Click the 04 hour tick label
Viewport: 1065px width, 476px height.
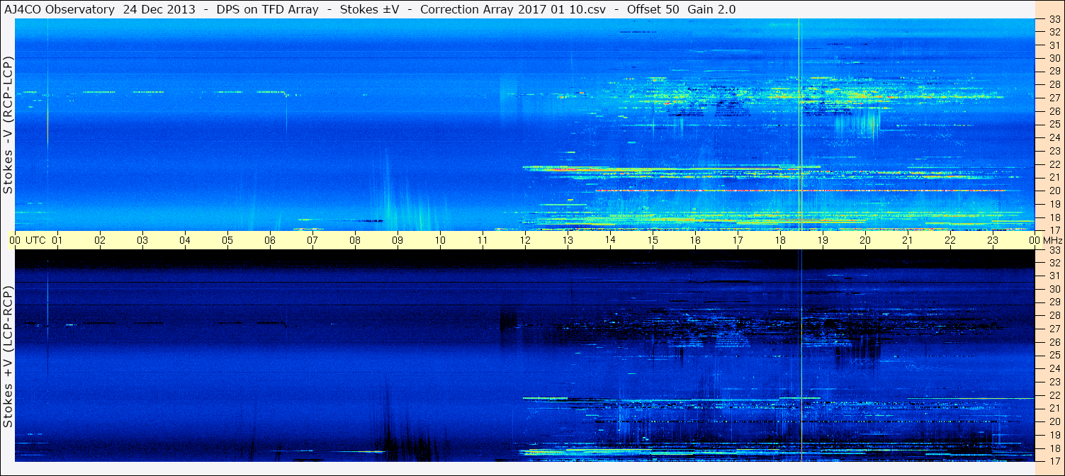185,240
